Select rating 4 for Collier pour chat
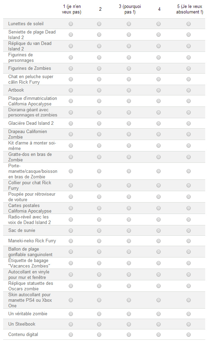The image size is (209, 346). (159, 185)
